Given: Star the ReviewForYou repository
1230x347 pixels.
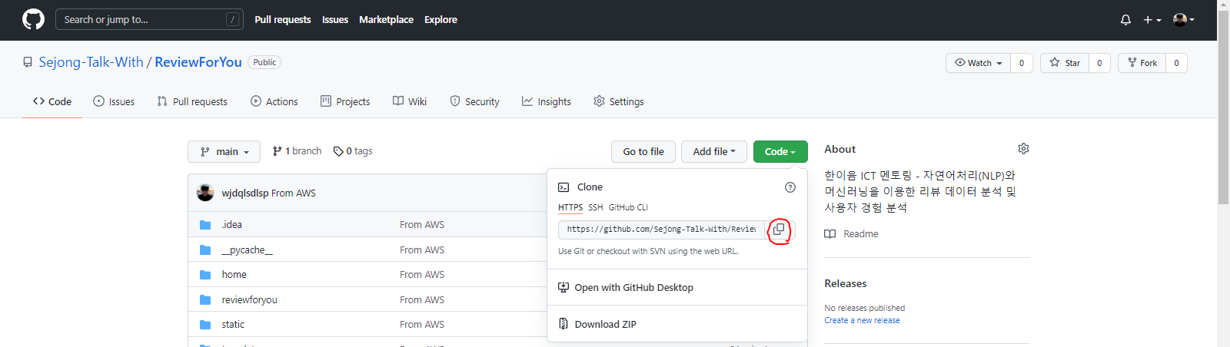Looking at the screenshot, I should click(1065, 63).
